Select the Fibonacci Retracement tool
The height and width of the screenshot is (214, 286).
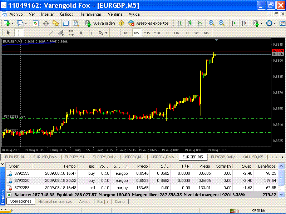[71, 33]
